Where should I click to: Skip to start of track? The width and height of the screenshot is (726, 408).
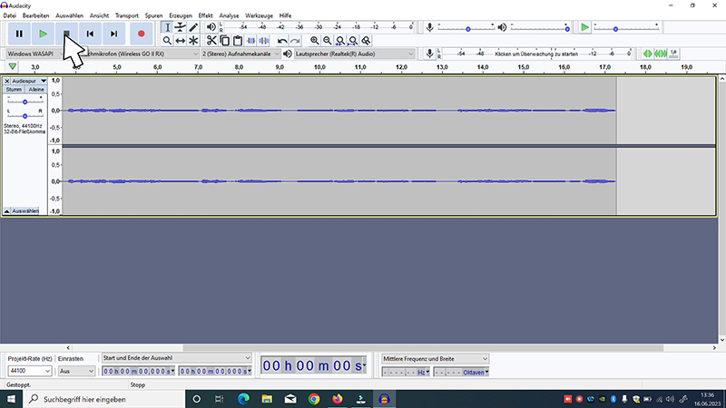coord(90,34)
